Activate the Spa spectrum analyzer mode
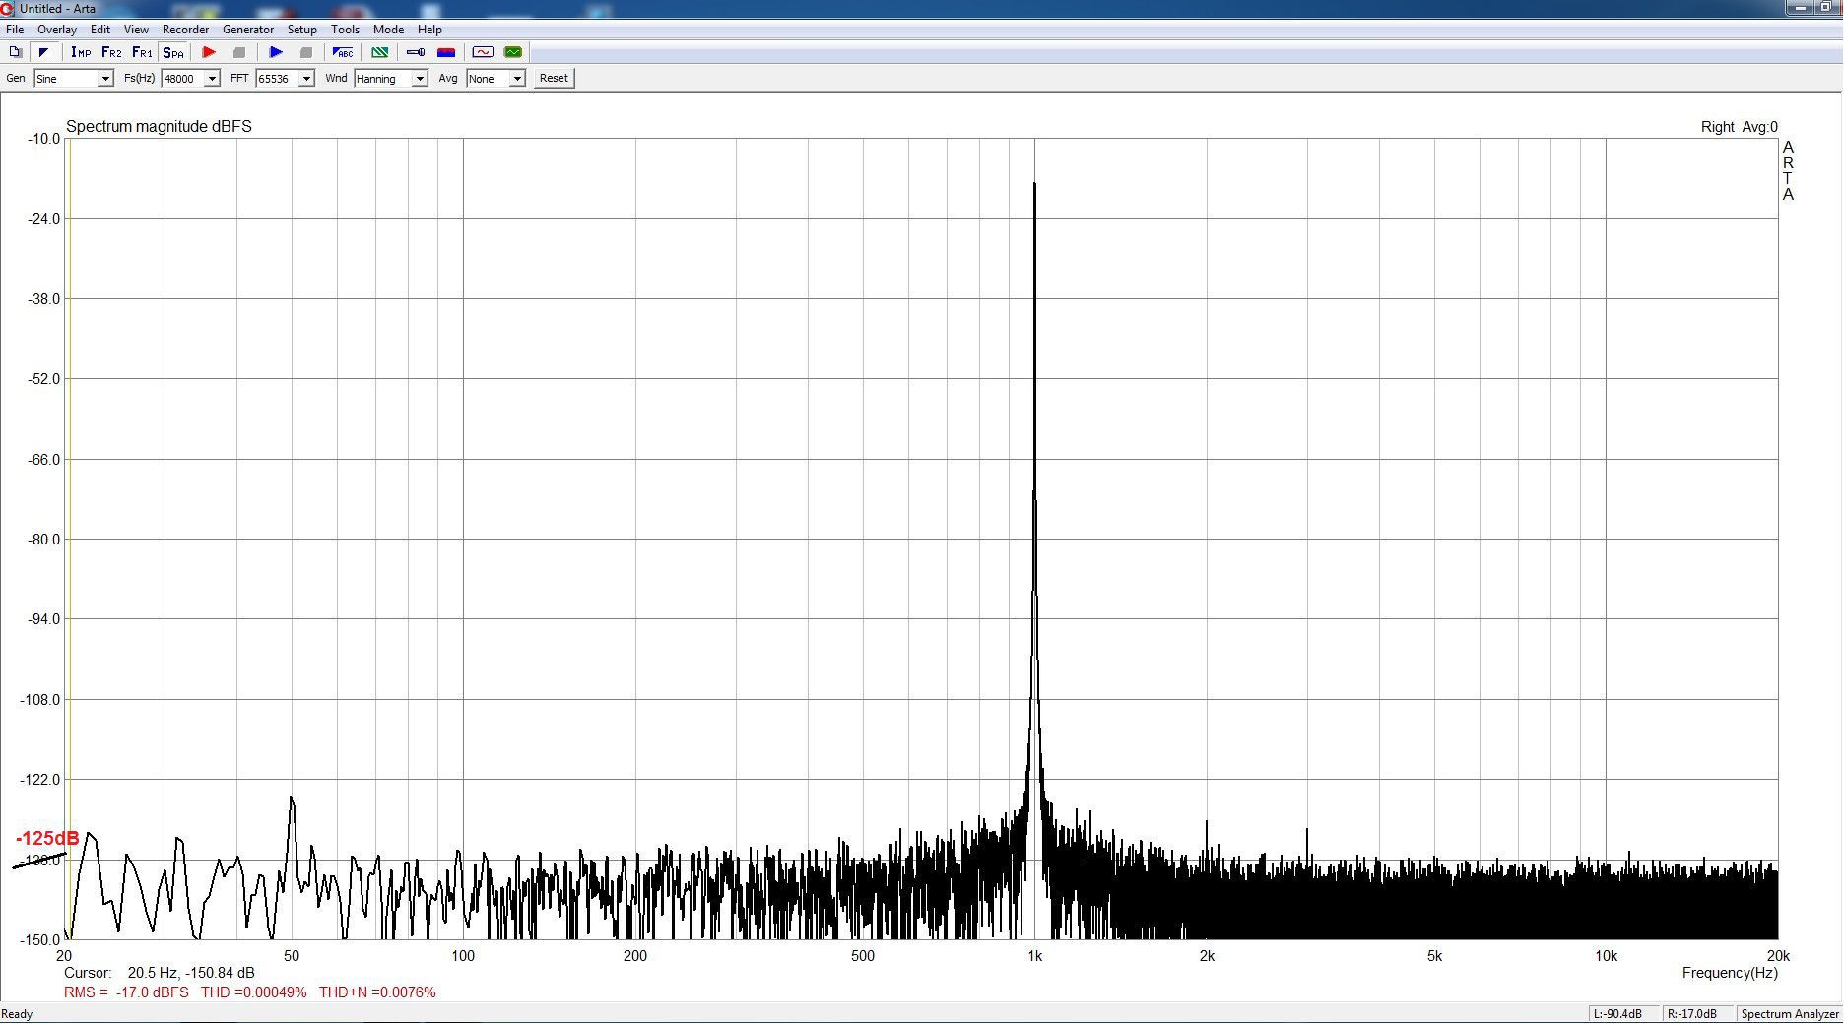1844x1024 pixels. pyautogui.click(x=173, y=52)
